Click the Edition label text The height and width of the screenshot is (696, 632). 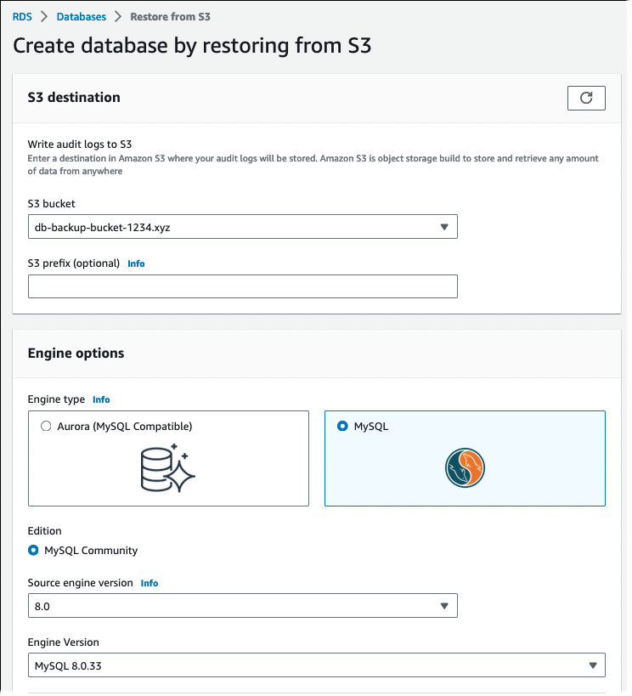pyautogui.click(x=44, y=531)
